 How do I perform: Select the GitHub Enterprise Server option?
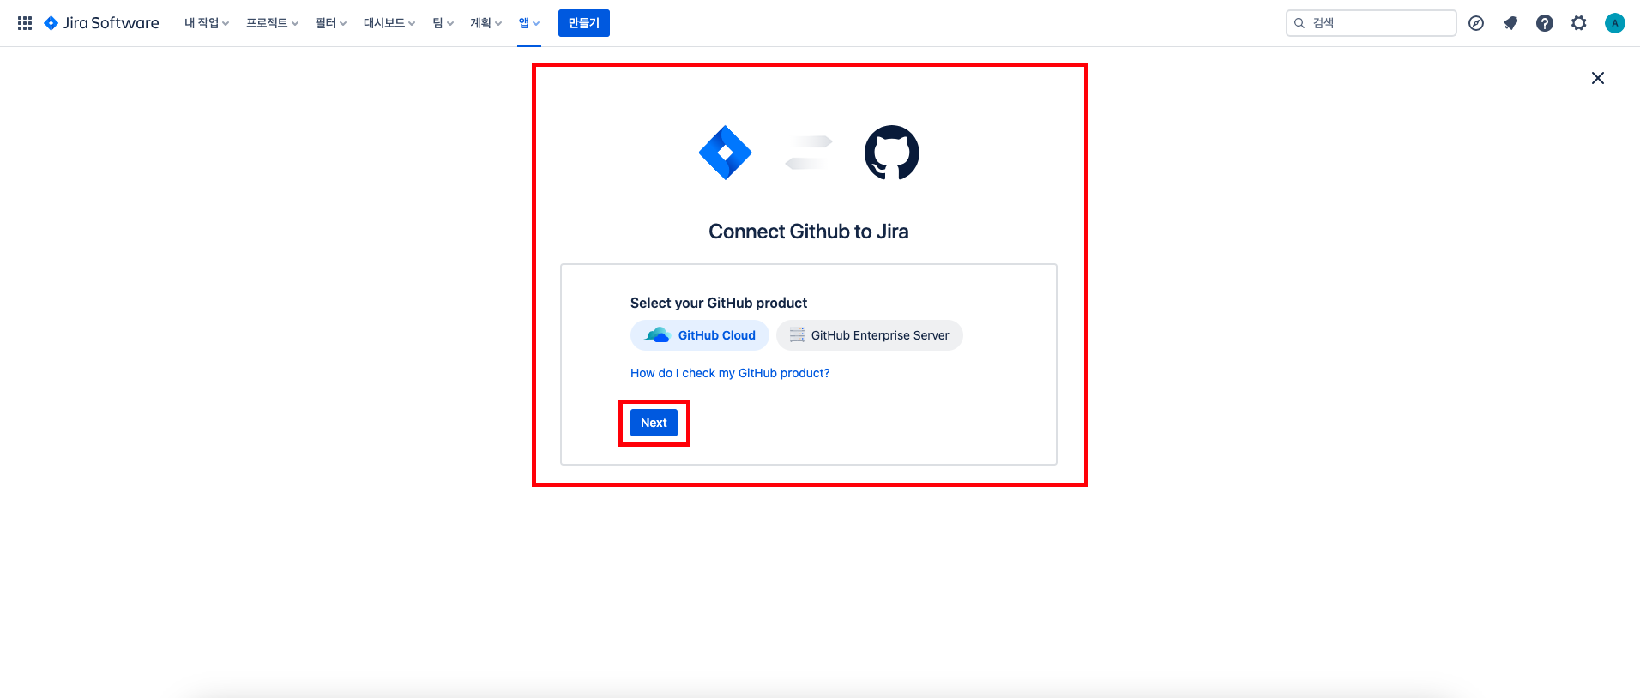coord(870,335)
